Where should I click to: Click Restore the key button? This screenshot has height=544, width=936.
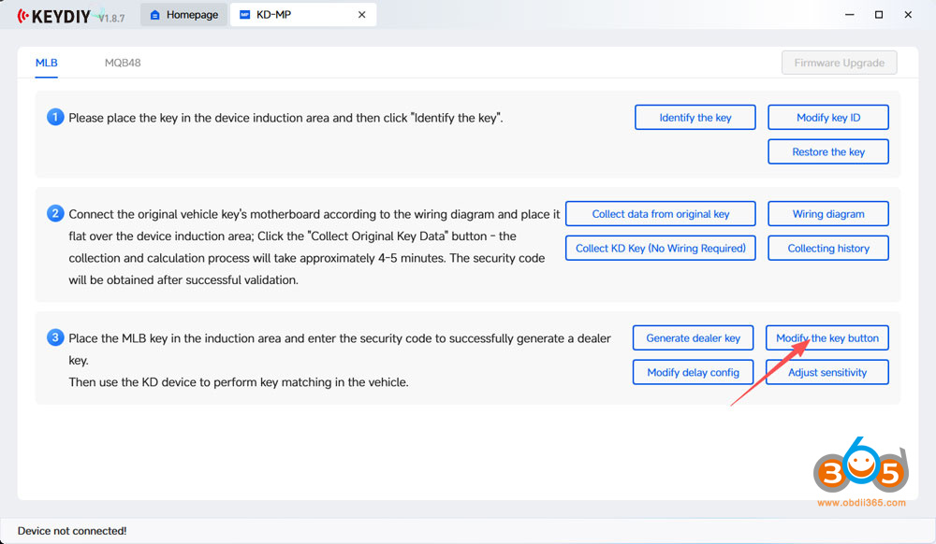(x=827, y=152)
